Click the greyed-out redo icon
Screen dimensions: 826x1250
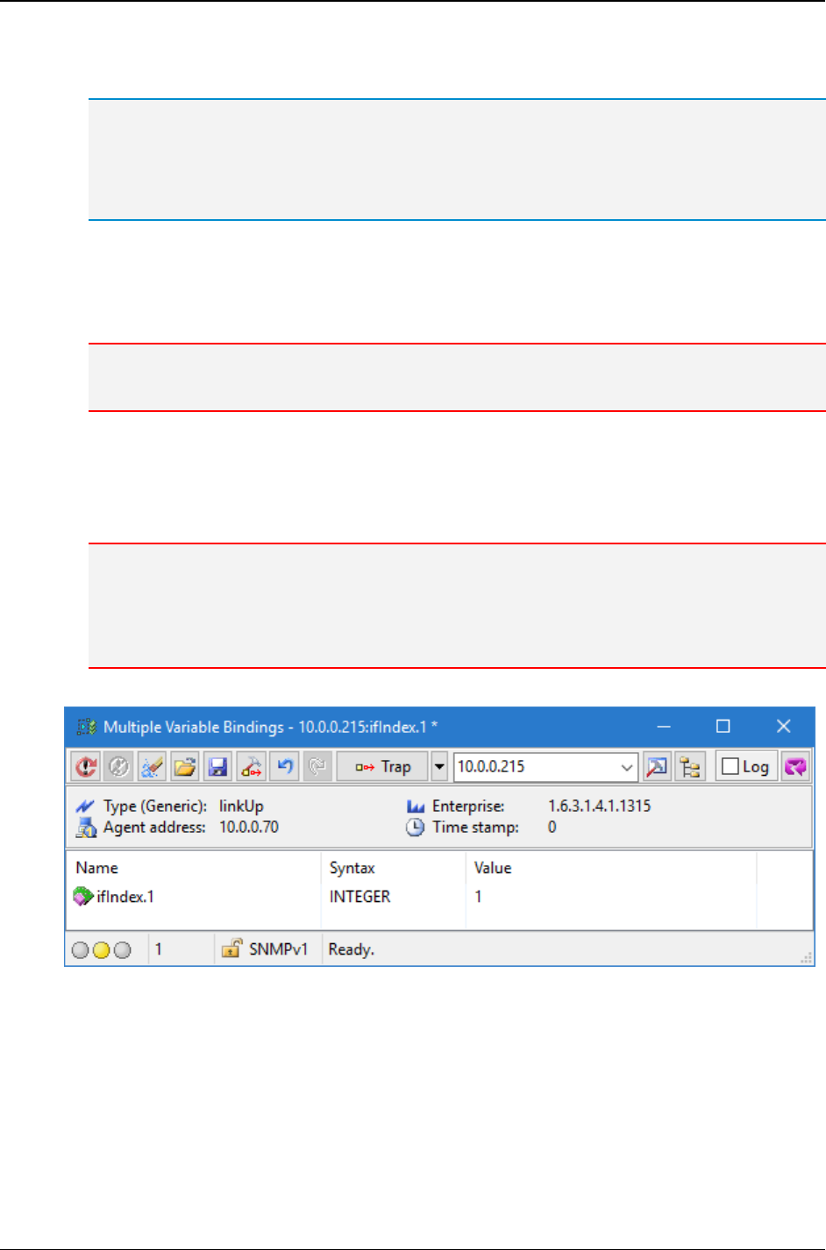pos(317,766)
